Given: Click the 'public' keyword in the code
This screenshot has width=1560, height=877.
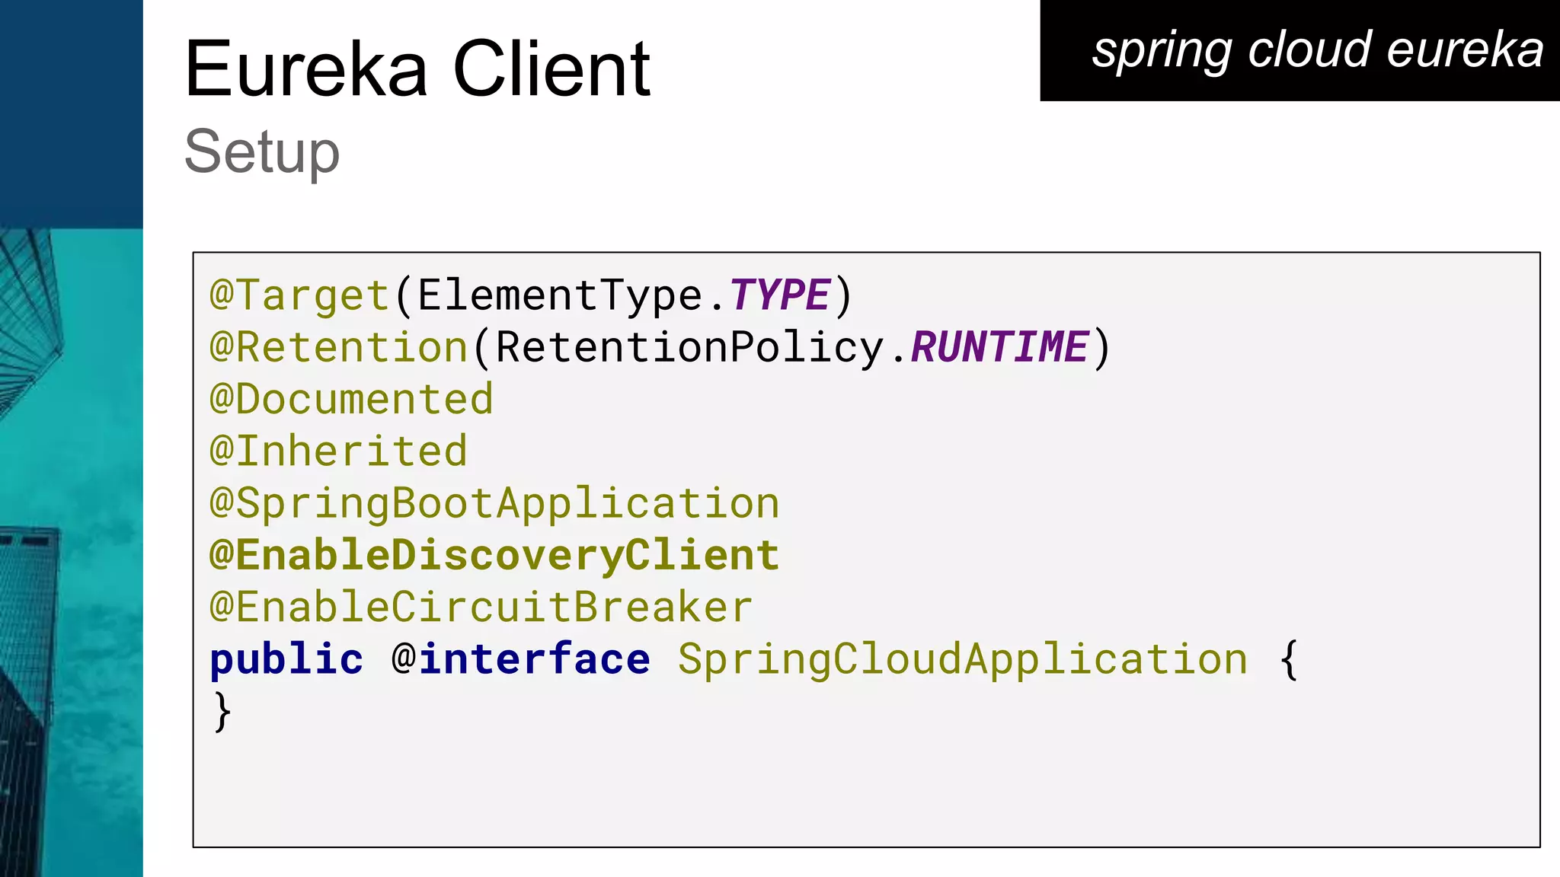Looking at the screenshot, I should [x=286, y=659].
